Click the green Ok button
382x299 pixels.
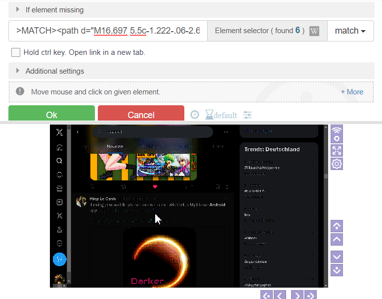click(52, 113)
